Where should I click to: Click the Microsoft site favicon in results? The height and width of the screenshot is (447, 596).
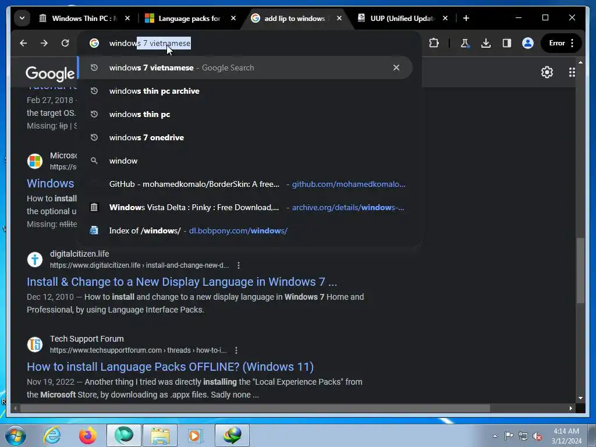(34, 161)
